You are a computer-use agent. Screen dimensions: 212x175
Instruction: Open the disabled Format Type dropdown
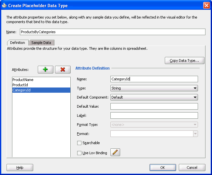coord(154,125)
